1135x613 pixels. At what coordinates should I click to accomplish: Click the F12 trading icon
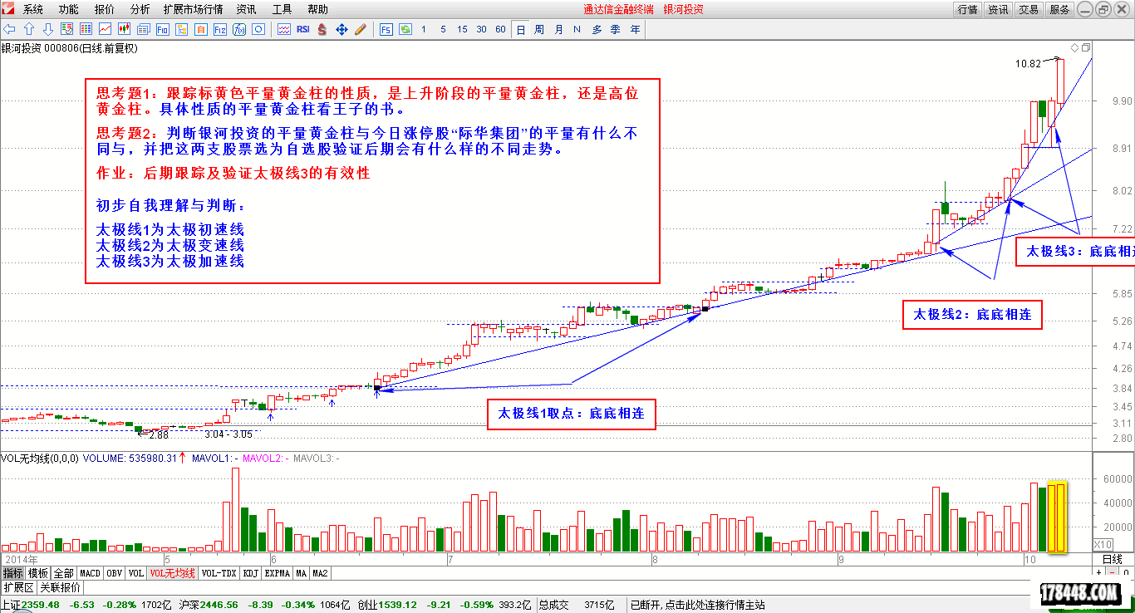(x=219, y=29)
